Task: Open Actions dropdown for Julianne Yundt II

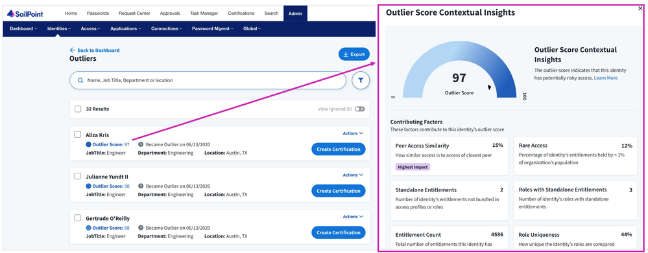Action: (353, 175)
